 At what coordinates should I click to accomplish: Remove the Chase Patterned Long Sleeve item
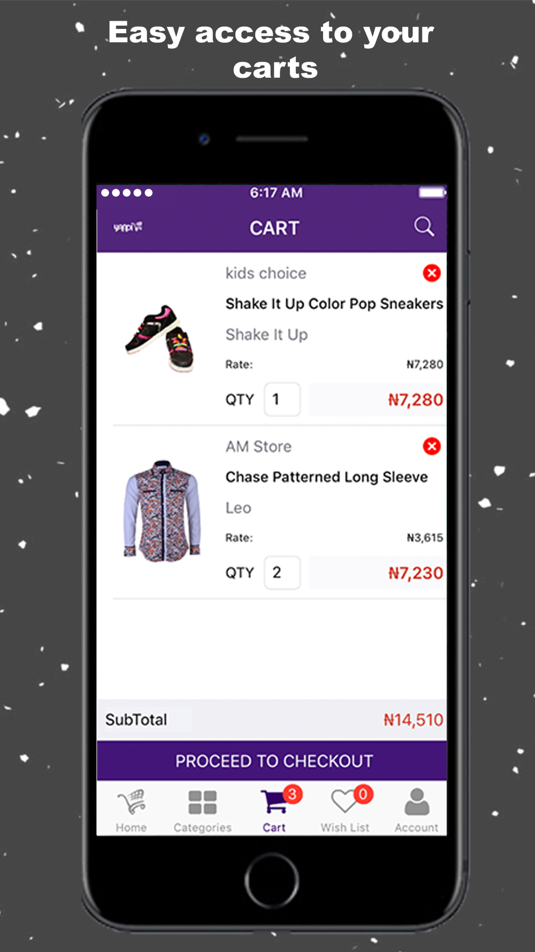[432, 446]
